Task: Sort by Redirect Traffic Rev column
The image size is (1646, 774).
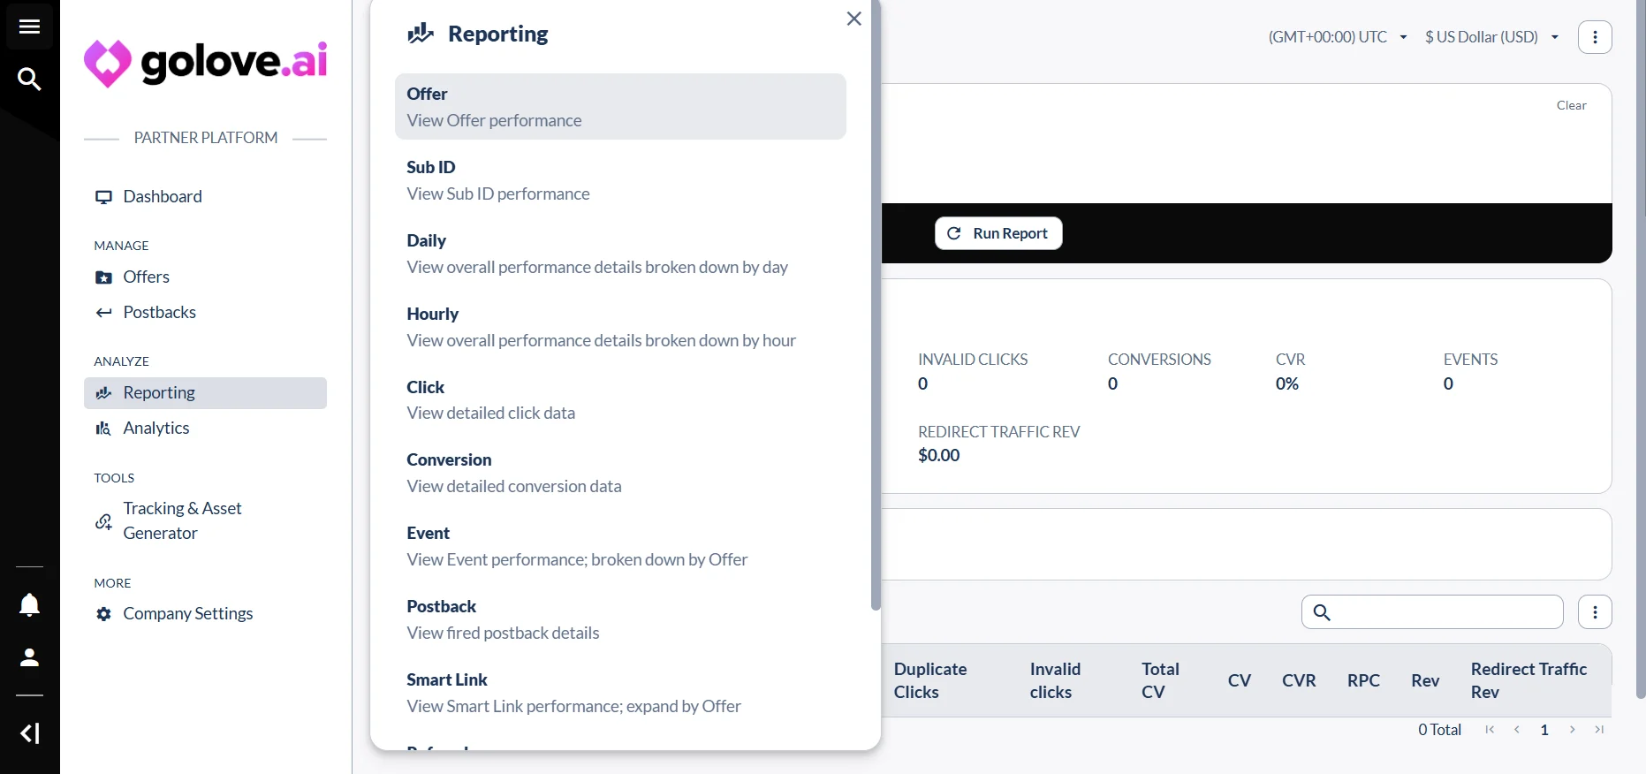Action: [1528, 680]
